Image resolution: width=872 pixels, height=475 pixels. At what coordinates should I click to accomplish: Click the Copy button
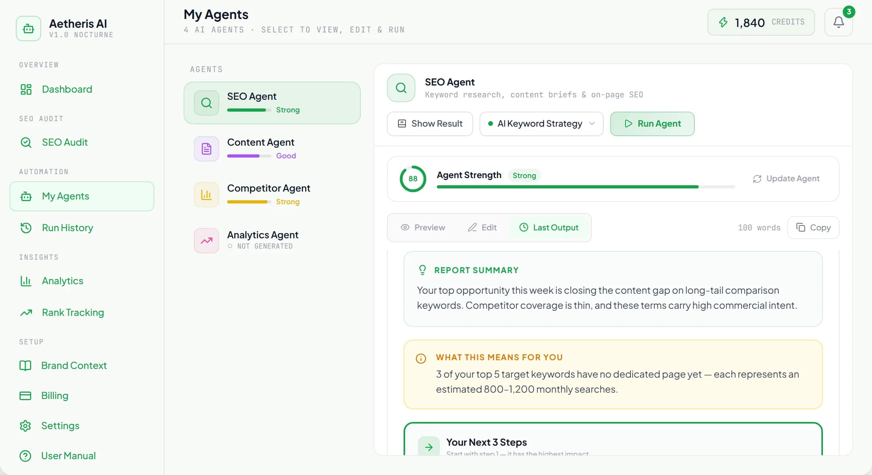[813, 228]
